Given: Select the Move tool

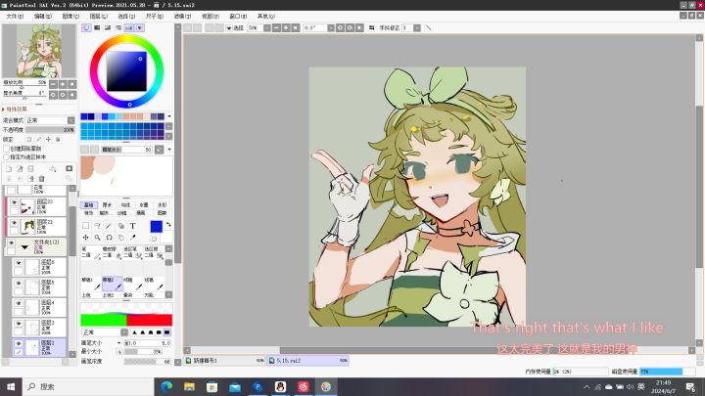Looking at the screenshot, I should pyautogui.click(x=85, y=237).
